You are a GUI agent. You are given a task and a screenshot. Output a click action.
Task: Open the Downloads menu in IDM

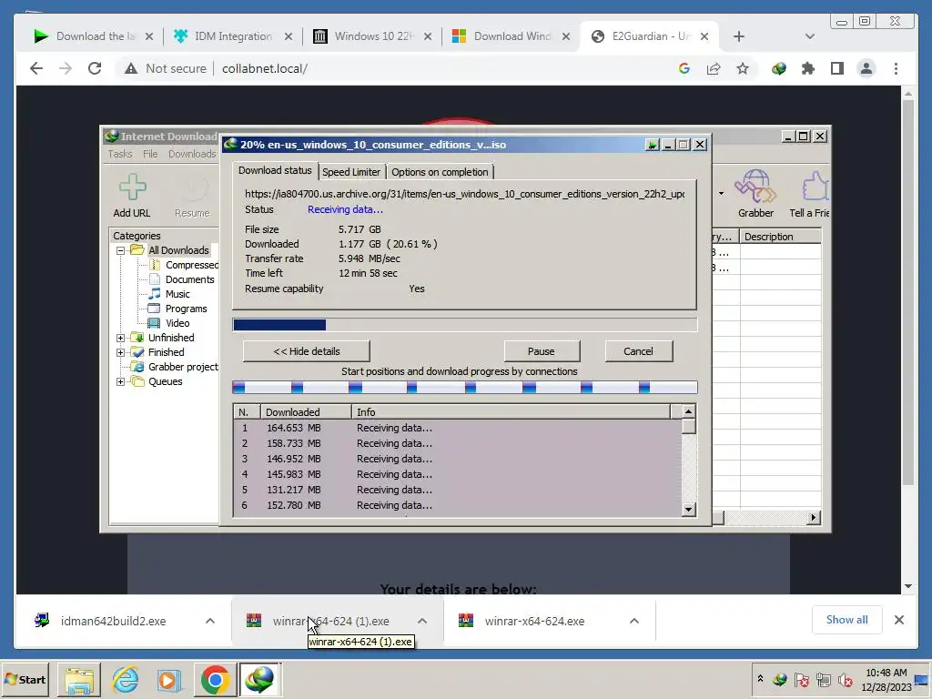point(192,154)
